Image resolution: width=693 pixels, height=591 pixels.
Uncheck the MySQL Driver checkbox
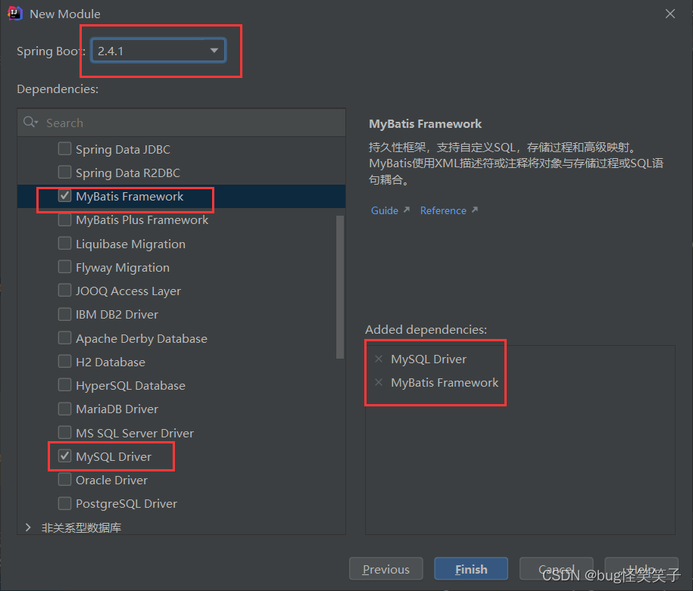click(64, 456)
